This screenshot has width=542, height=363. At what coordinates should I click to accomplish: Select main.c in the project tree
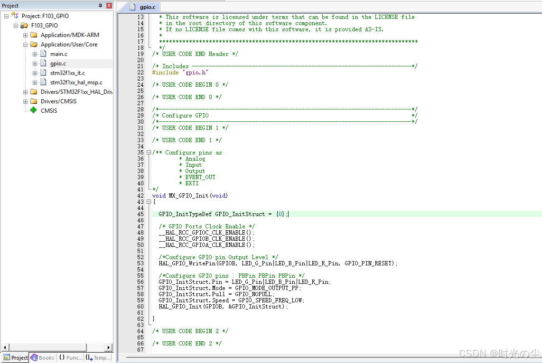[59, 54]
